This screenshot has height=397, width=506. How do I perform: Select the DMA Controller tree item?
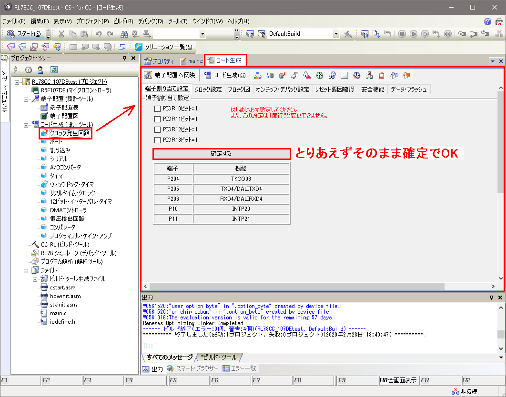pyautogui.click(x=68, y=210)
